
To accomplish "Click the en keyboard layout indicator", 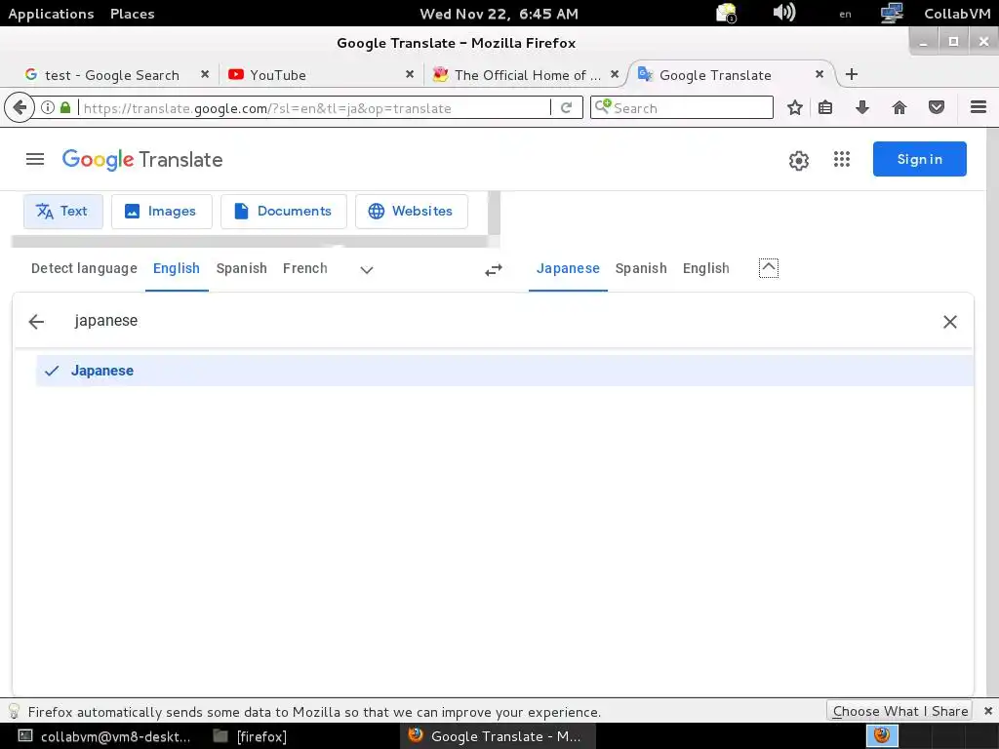I will click(845, 14).
